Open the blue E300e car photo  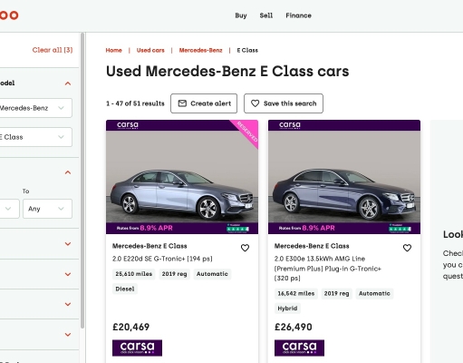tap(344, 177)
